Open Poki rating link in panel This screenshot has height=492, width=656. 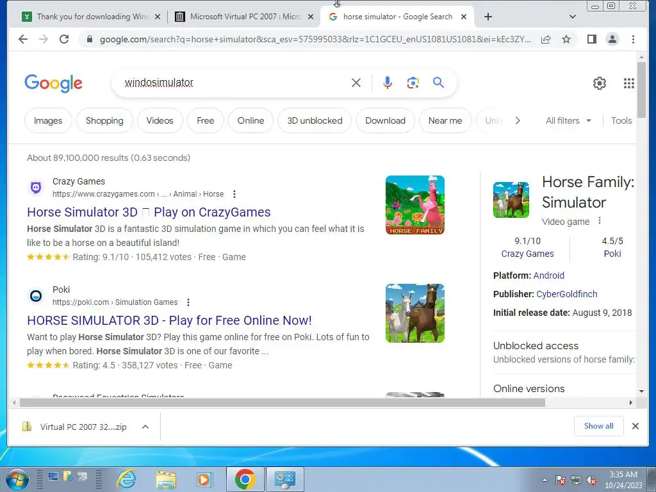[612, 254]
